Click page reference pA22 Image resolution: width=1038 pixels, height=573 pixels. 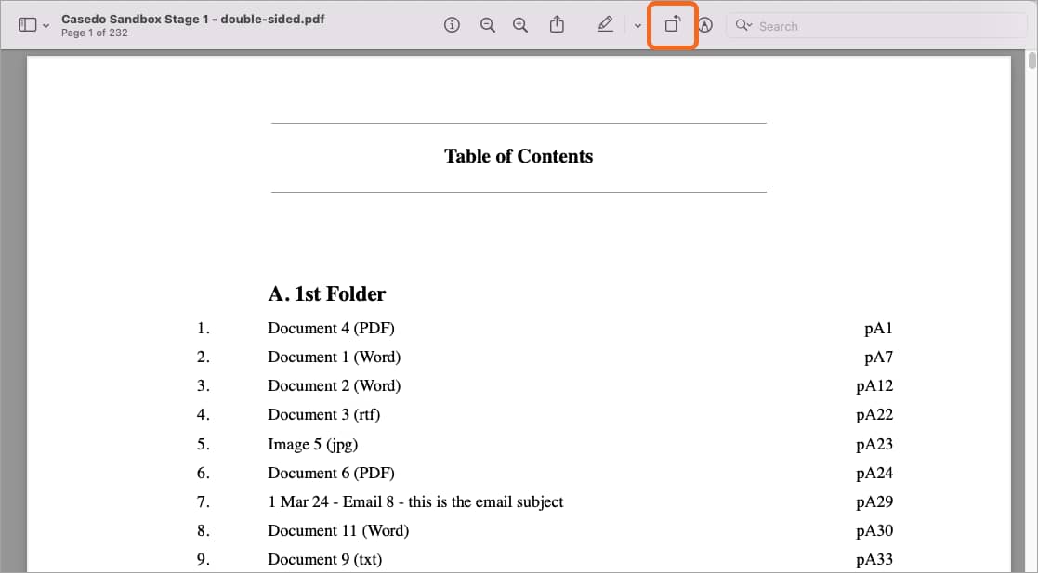(x=874, y=415)
